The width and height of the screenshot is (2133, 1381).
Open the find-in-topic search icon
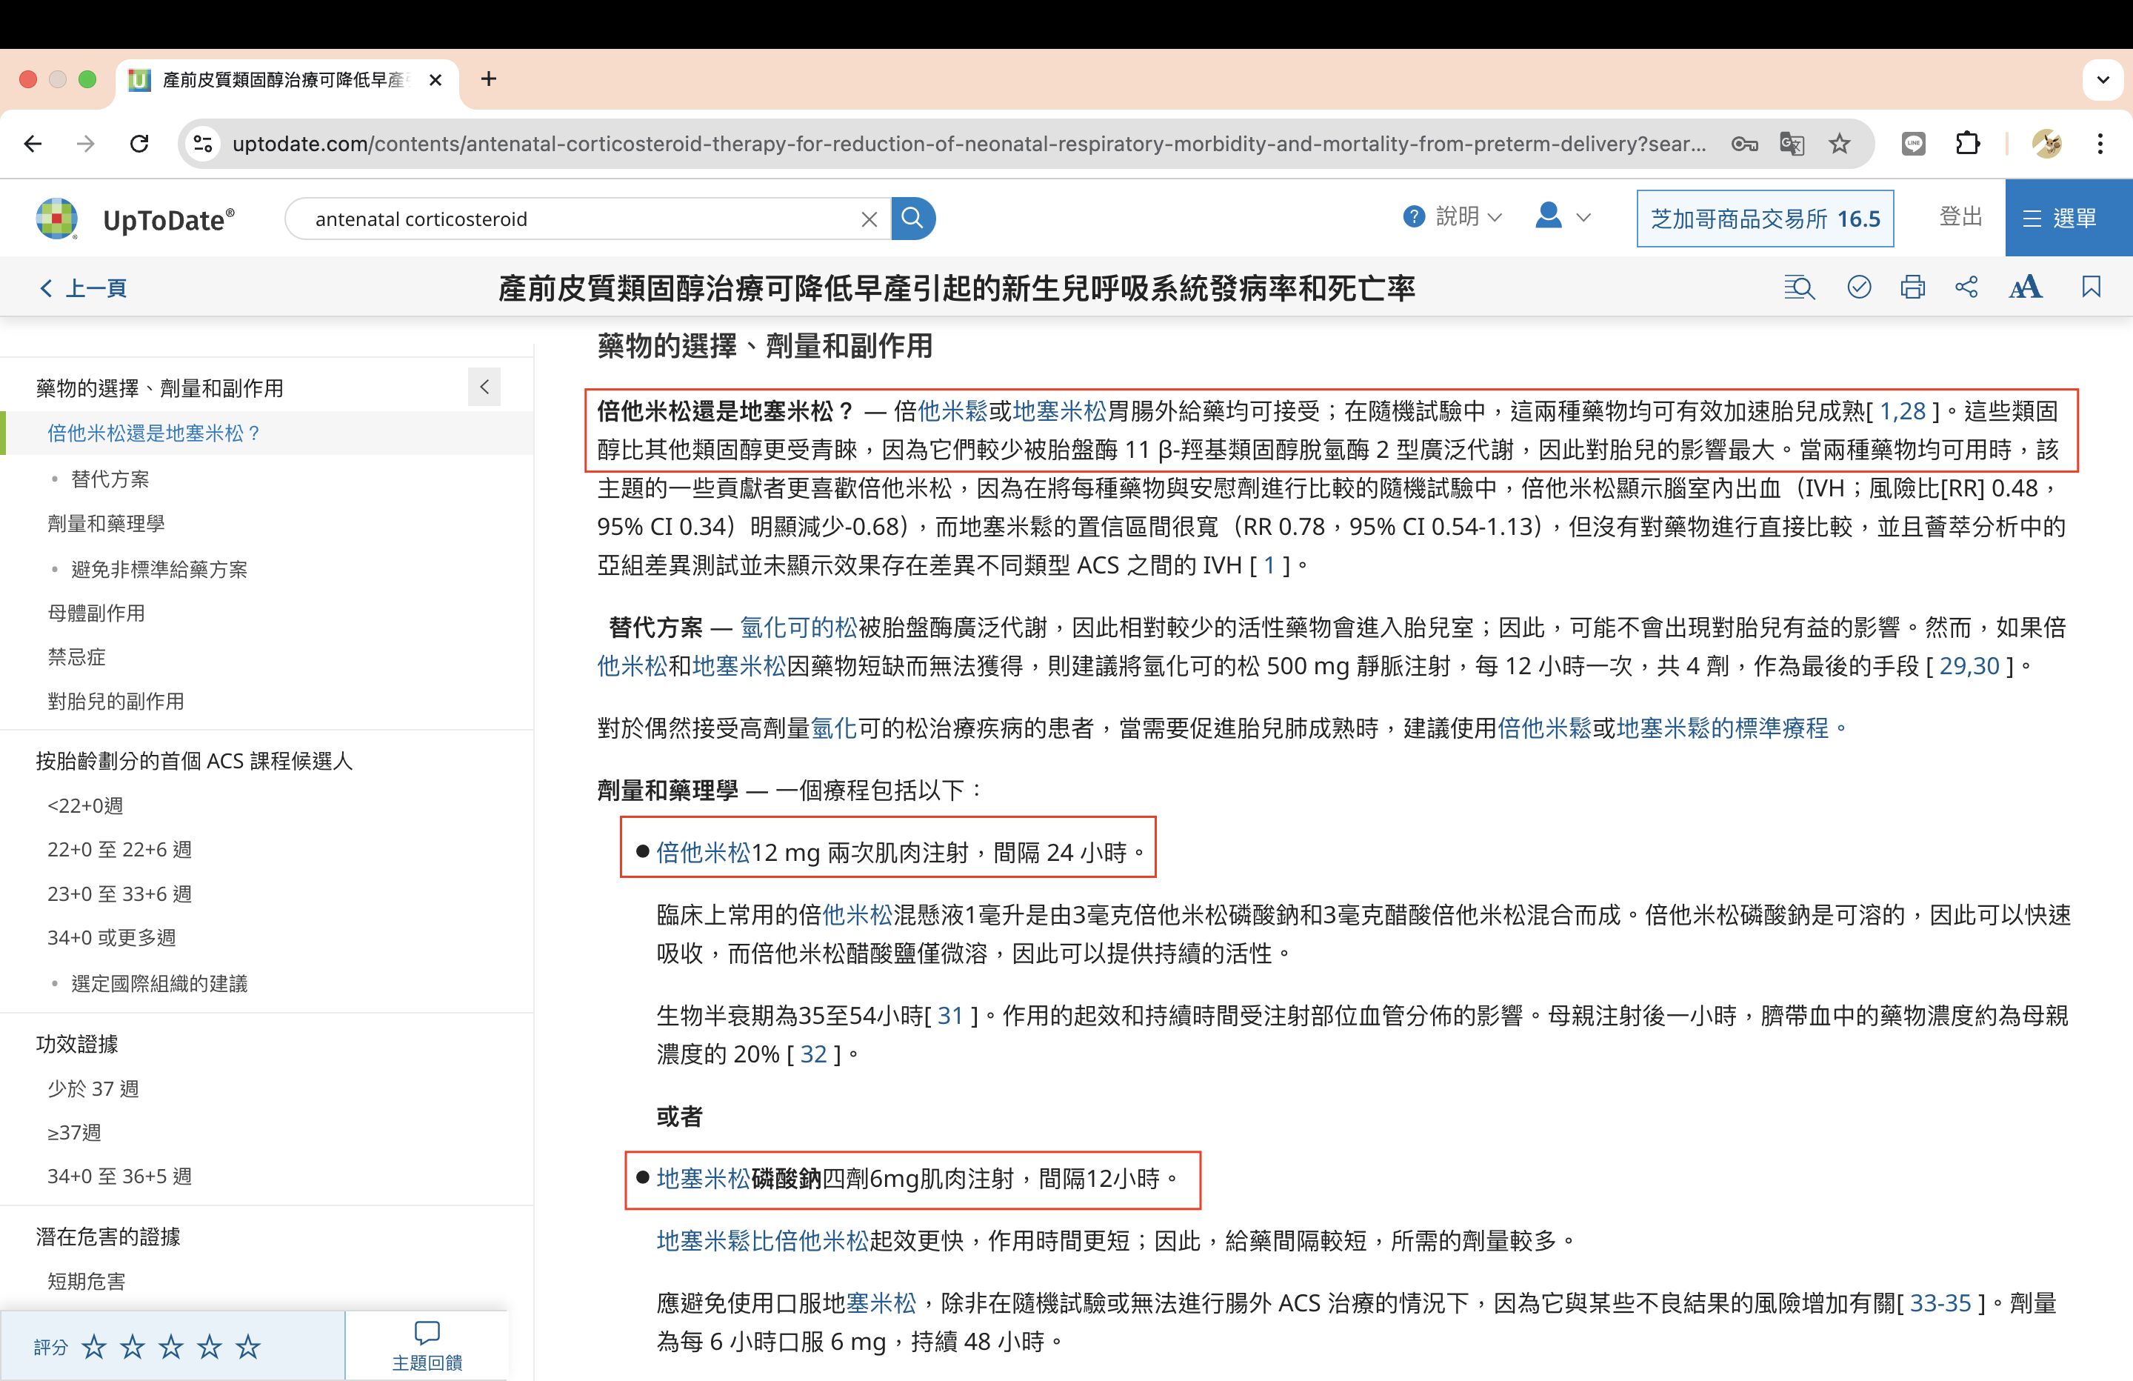coord(1799,287)
